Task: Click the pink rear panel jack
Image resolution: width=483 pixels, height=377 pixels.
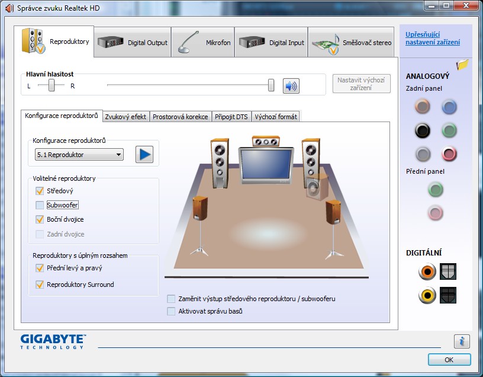Action: click(x=449, y=154)
